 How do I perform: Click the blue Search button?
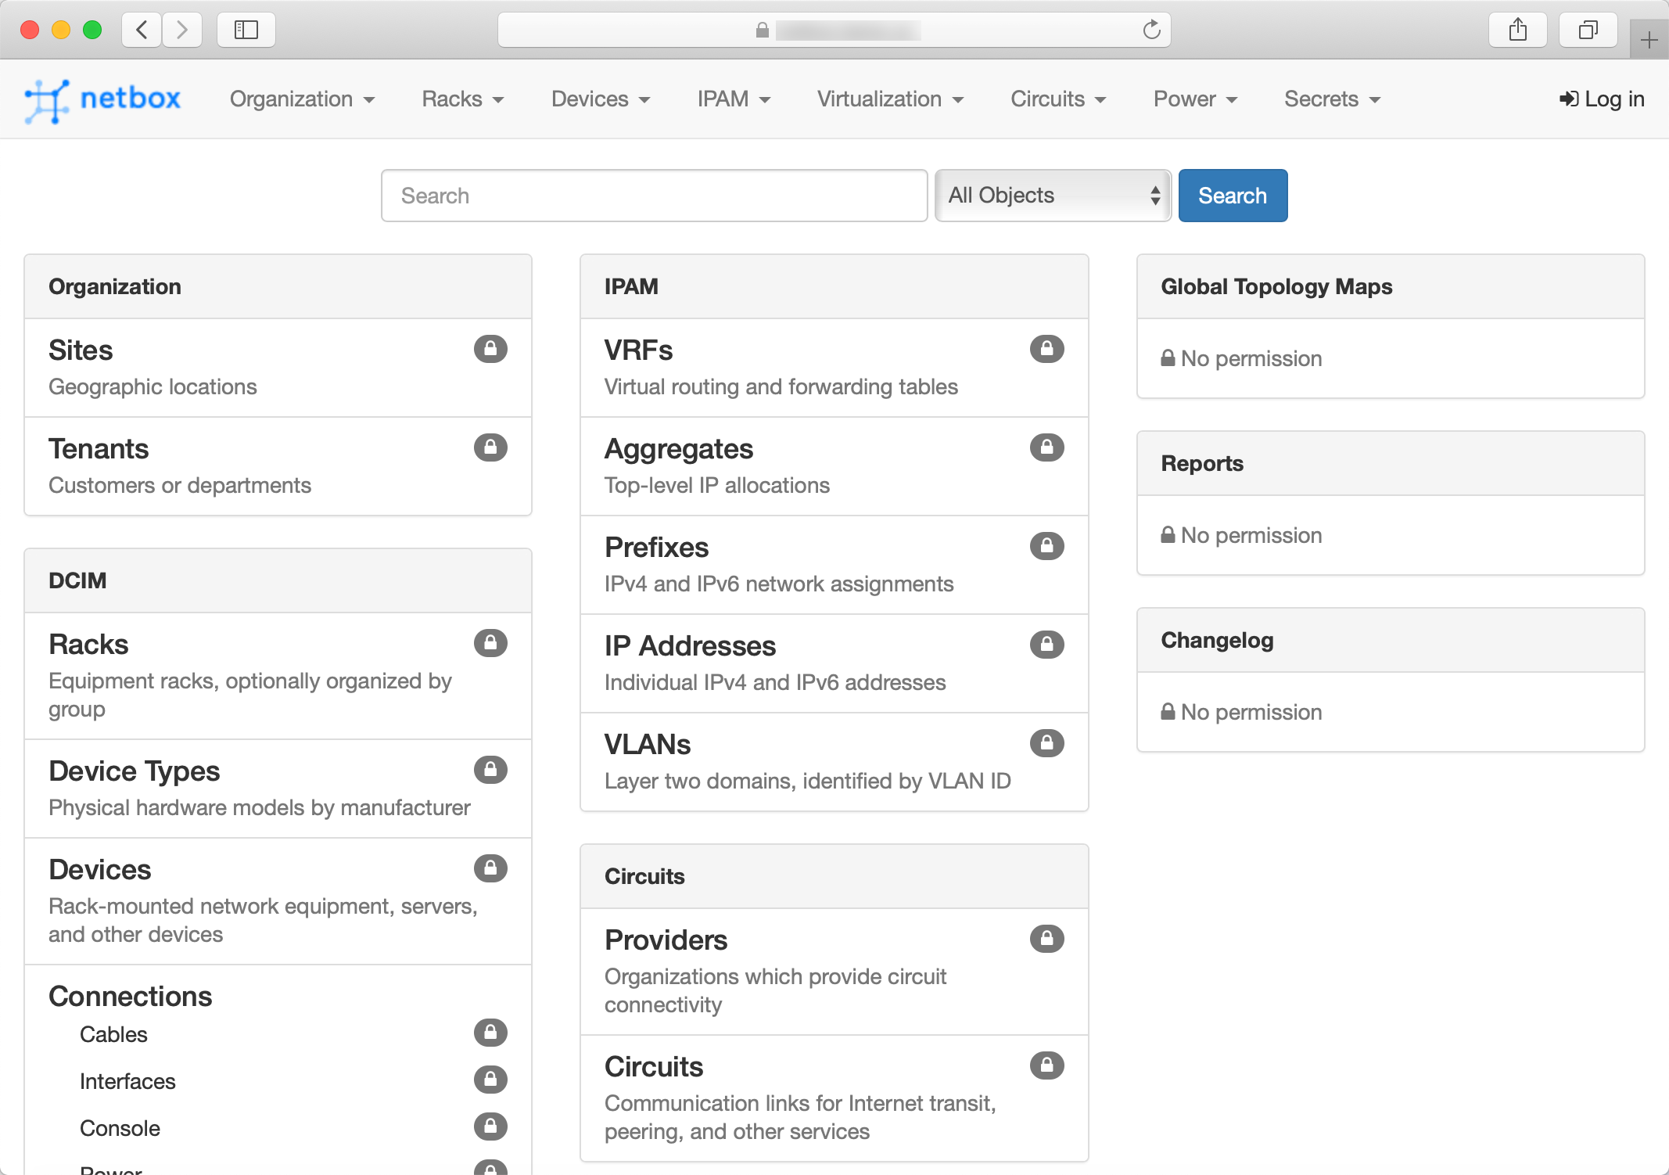(1233, 196)
